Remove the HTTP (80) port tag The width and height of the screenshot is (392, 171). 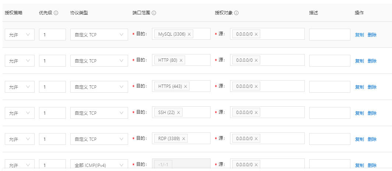click(x=181, y=60)
